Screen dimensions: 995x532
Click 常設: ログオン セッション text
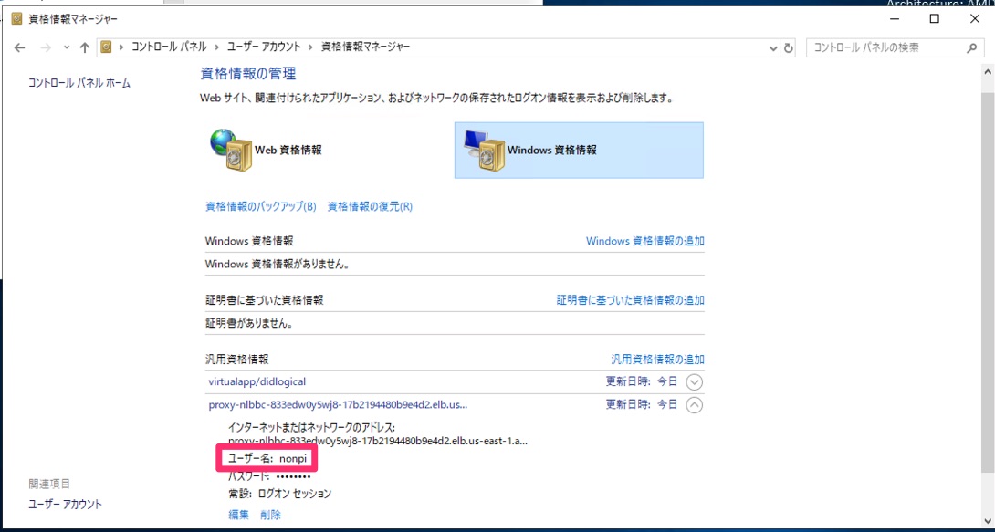point(280,494)
